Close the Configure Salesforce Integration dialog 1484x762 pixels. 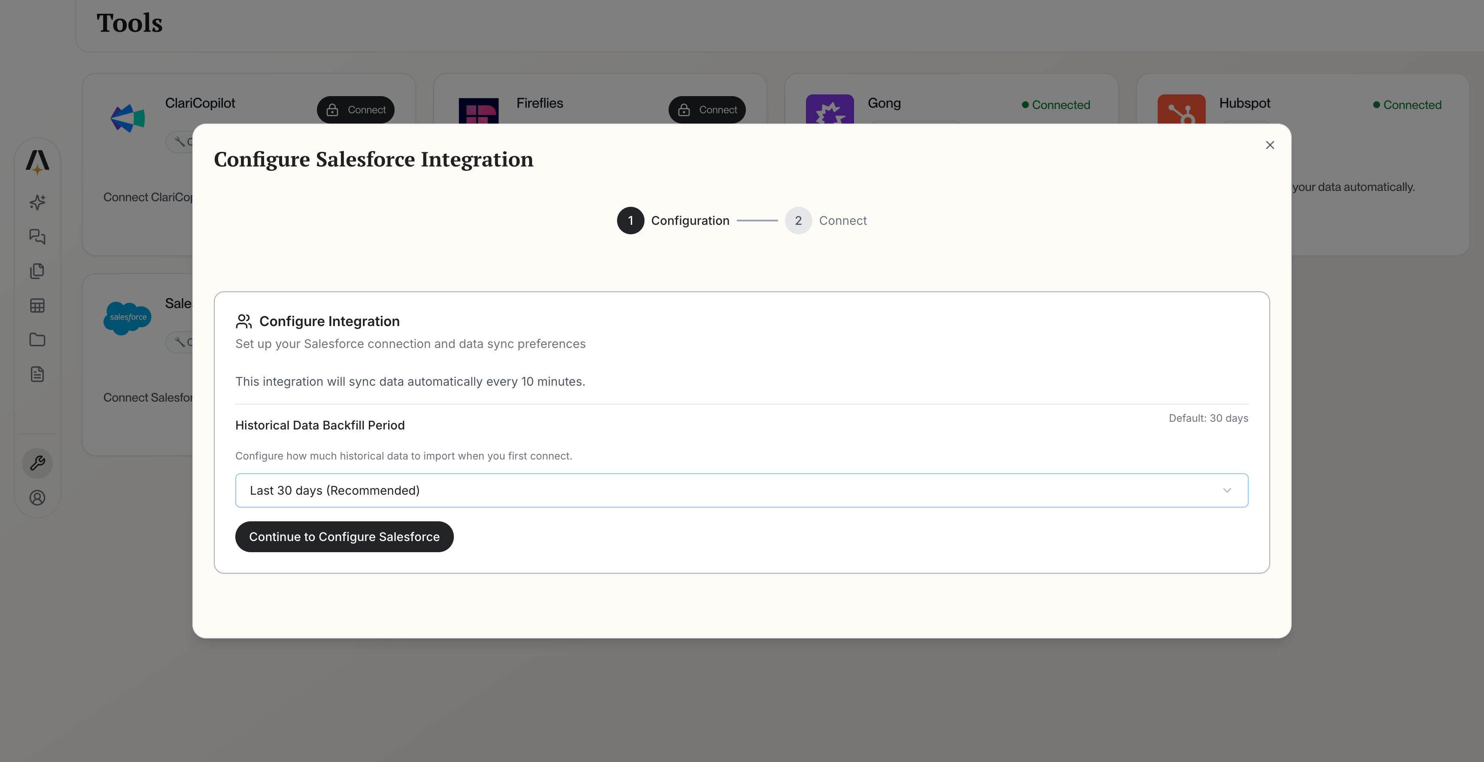click(1270, 145)
